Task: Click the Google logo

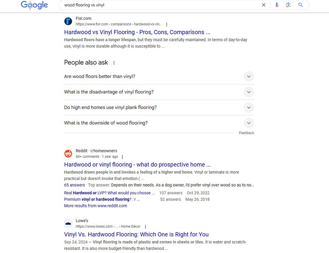Action: (x=34, y=5)
